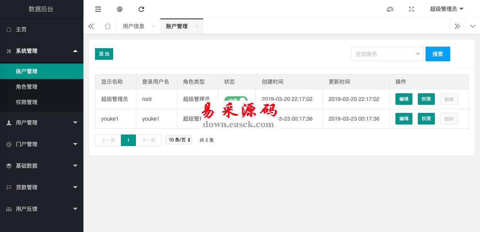Viewport: 480px width, 232px height.
Task: Open the theme palette icon
Action: (x=390, y=9)
